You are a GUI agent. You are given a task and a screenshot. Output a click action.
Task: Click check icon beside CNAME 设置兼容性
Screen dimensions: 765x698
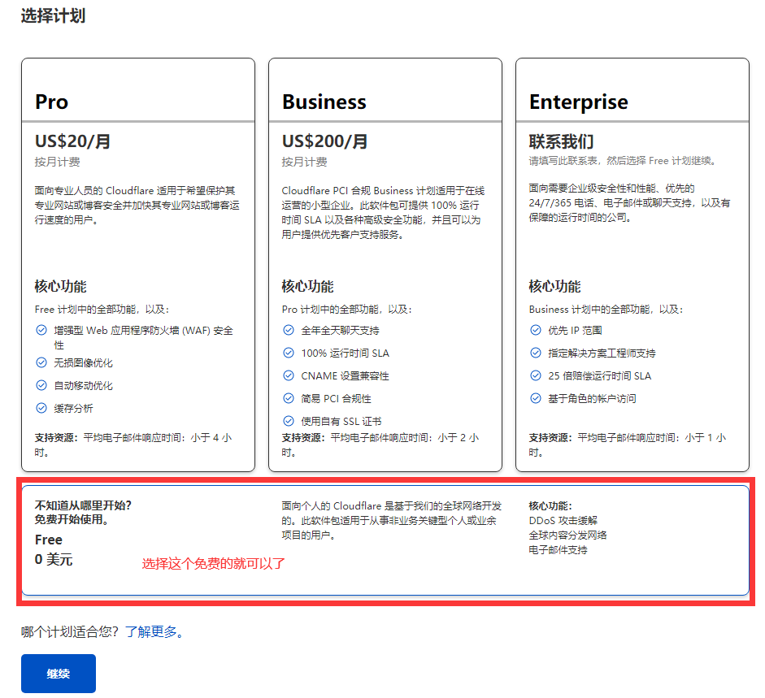289,375
